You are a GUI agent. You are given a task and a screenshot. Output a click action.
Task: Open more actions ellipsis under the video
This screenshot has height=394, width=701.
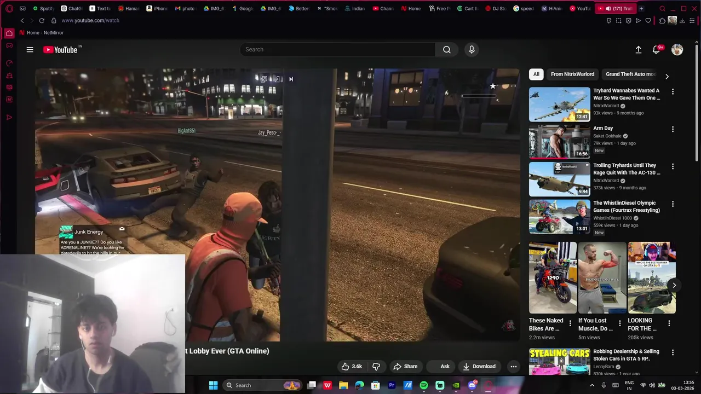pyautogui.click(x=513, y=366)
